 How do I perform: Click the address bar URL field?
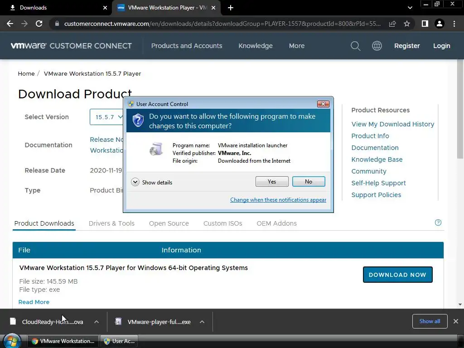click(x=222, y=24)
